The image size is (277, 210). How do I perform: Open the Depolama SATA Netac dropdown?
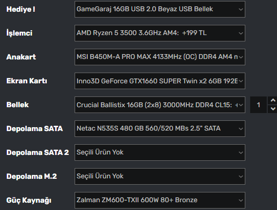(160, 129)
